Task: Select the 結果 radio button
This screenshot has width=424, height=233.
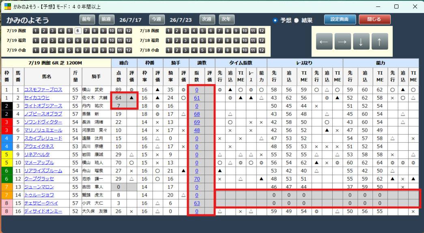Action: (296, 20)
